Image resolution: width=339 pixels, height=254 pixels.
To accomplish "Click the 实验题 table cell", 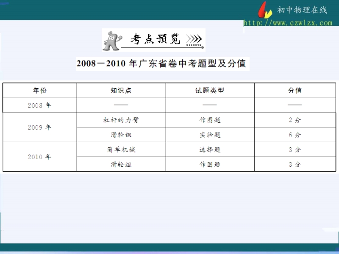I will pyautogui.click(x=210, y=135).
